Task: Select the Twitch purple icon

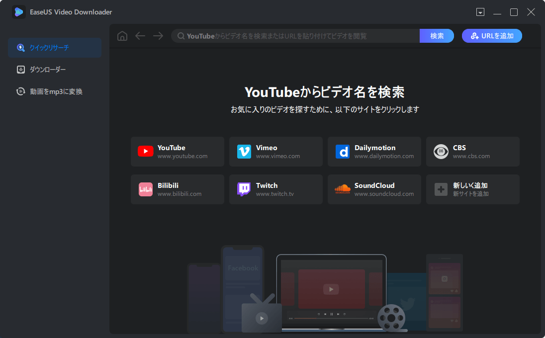Action: pyautogui.click(x=244, y=189)
